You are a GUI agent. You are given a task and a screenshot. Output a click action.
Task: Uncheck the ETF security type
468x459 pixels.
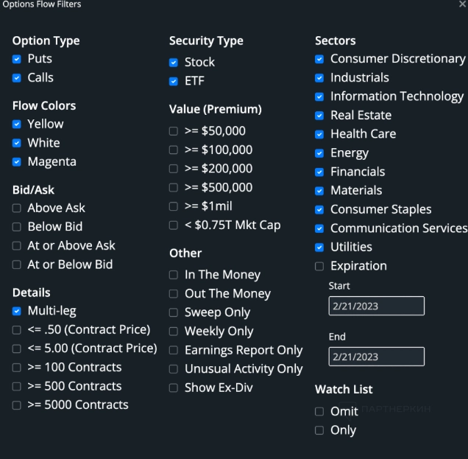pyautogui.click(x=174, y=82)
